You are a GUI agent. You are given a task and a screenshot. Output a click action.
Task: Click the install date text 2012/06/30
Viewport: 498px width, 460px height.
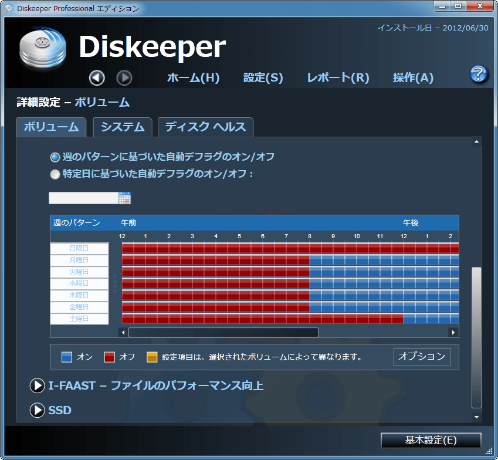coord(465,28)
